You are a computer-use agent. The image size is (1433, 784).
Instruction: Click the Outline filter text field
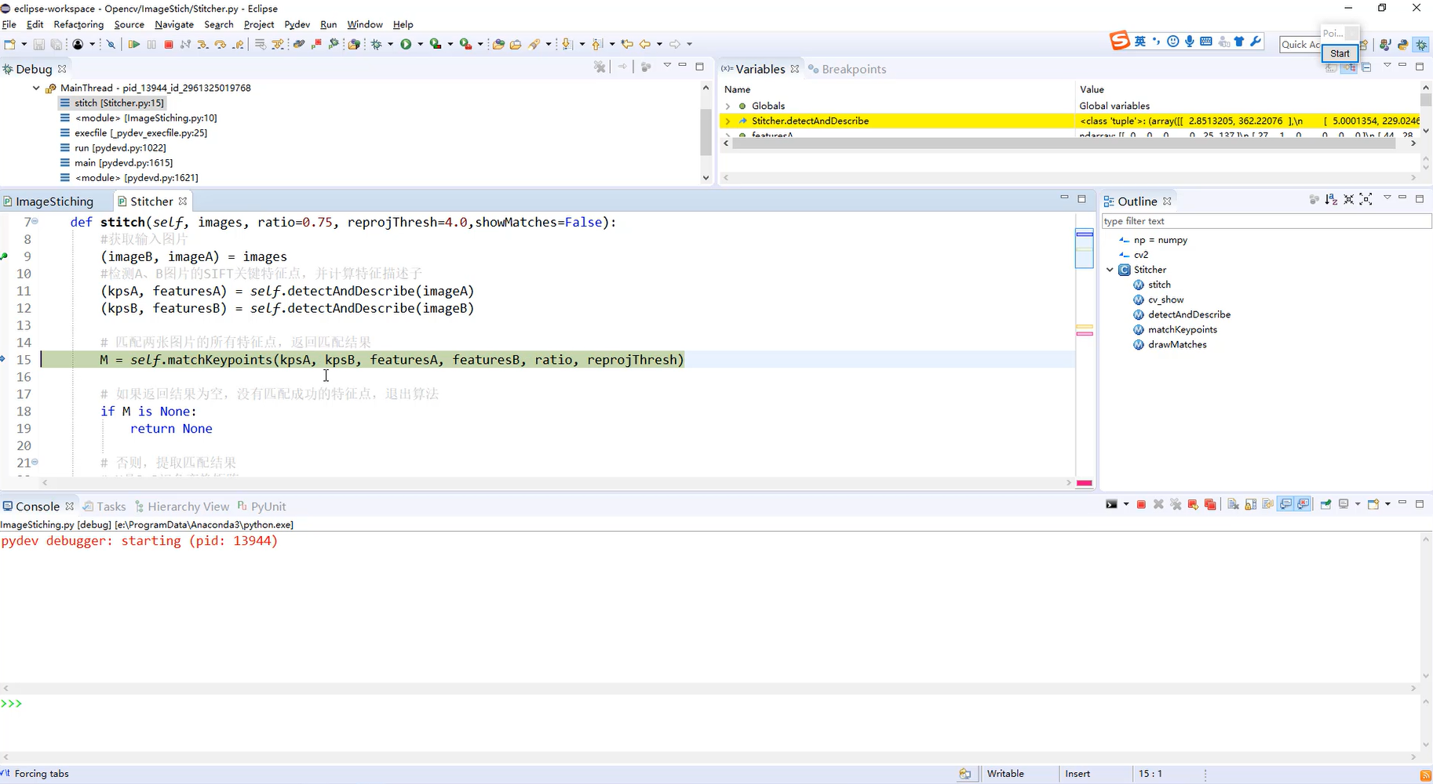point(1266,221)
